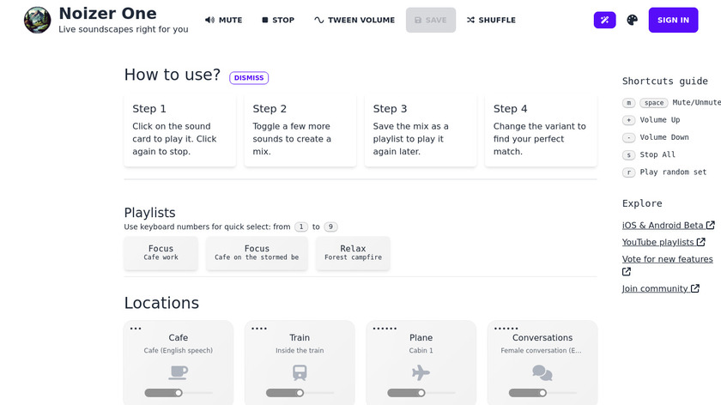Click the Noizer One logo image
The height and width of the screenshot is (405, 721).
point(37,21)
